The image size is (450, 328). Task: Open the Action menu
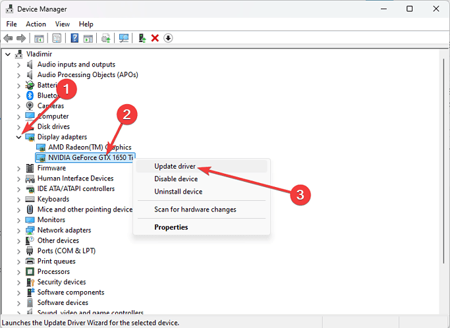36,24
